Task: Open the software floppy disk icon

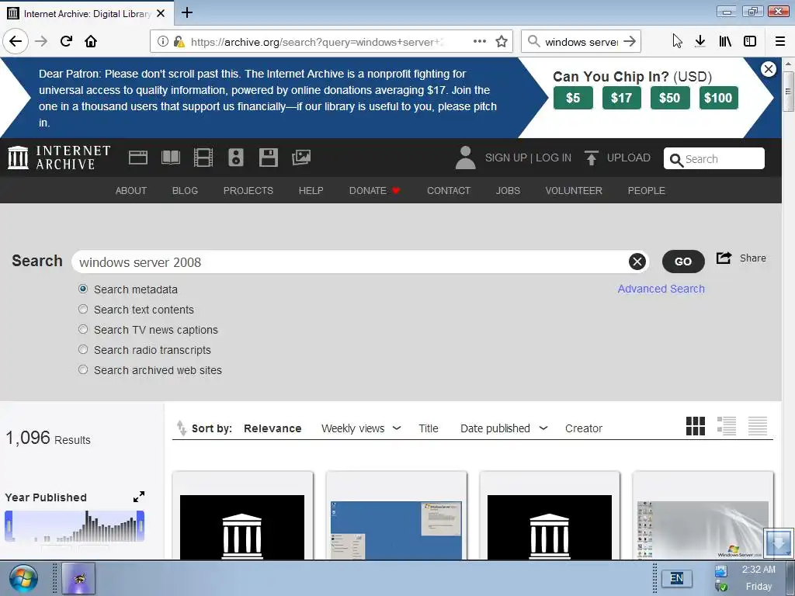Action: (268, 158)
